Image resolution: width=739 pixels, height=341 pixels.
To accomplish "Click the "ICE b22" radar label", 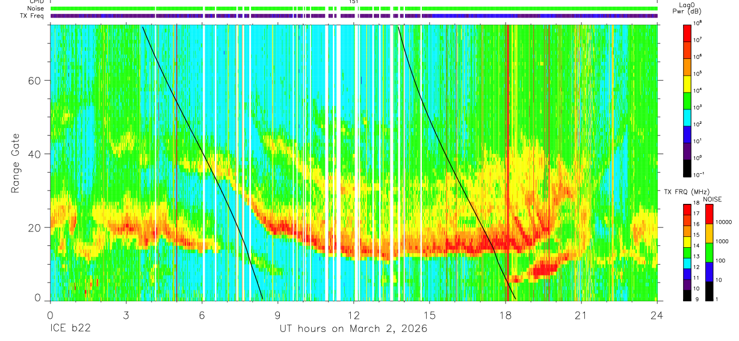I will click(69, 329).
